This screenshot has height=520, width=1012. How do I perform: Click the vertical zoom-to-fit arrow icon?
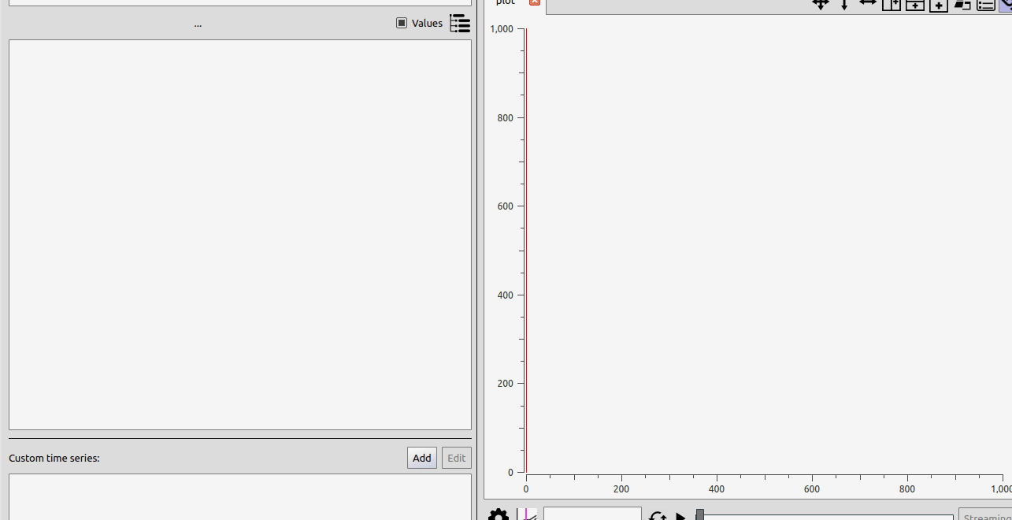coord(844,4)
